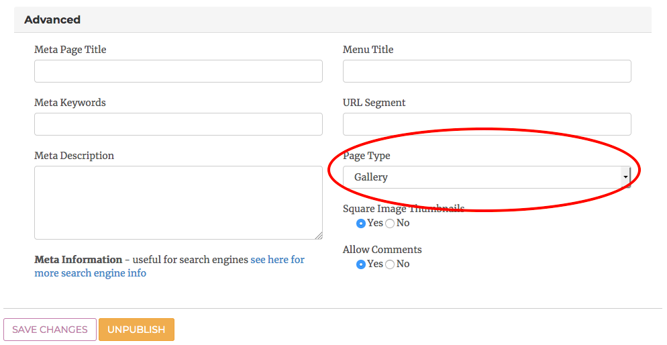Click into the Meta Keywords field

[x=178, y=124]
